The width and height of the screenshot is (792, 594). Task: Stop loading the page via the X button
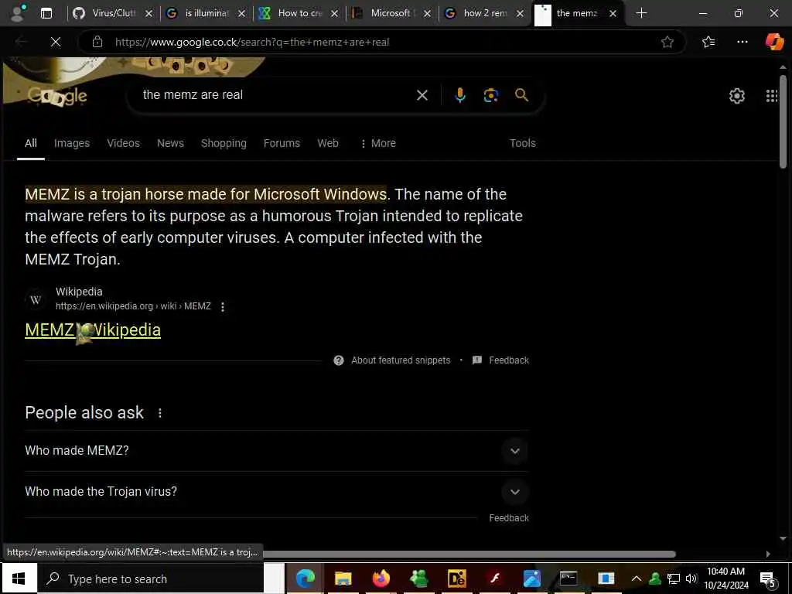(56, 42)
